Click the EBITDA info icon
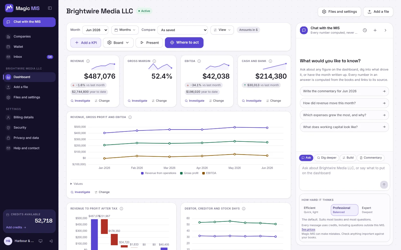Image resolution: width=401 pixels, height=250 pixels. point(199,61)
